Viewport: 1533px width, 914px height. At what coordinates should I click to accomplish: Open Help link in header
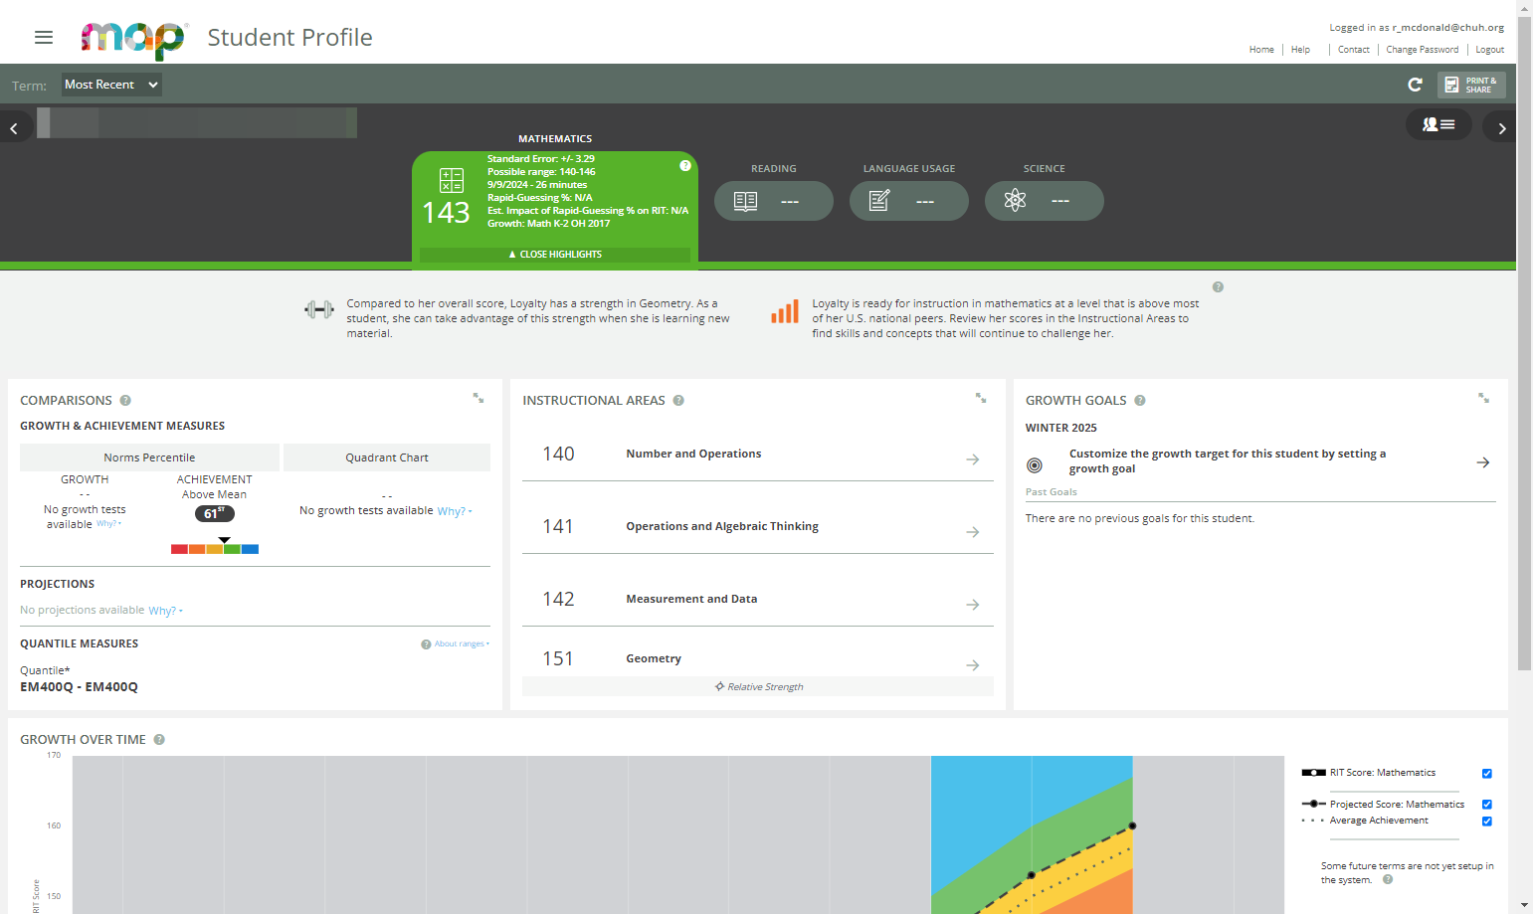coord(1300,50)
